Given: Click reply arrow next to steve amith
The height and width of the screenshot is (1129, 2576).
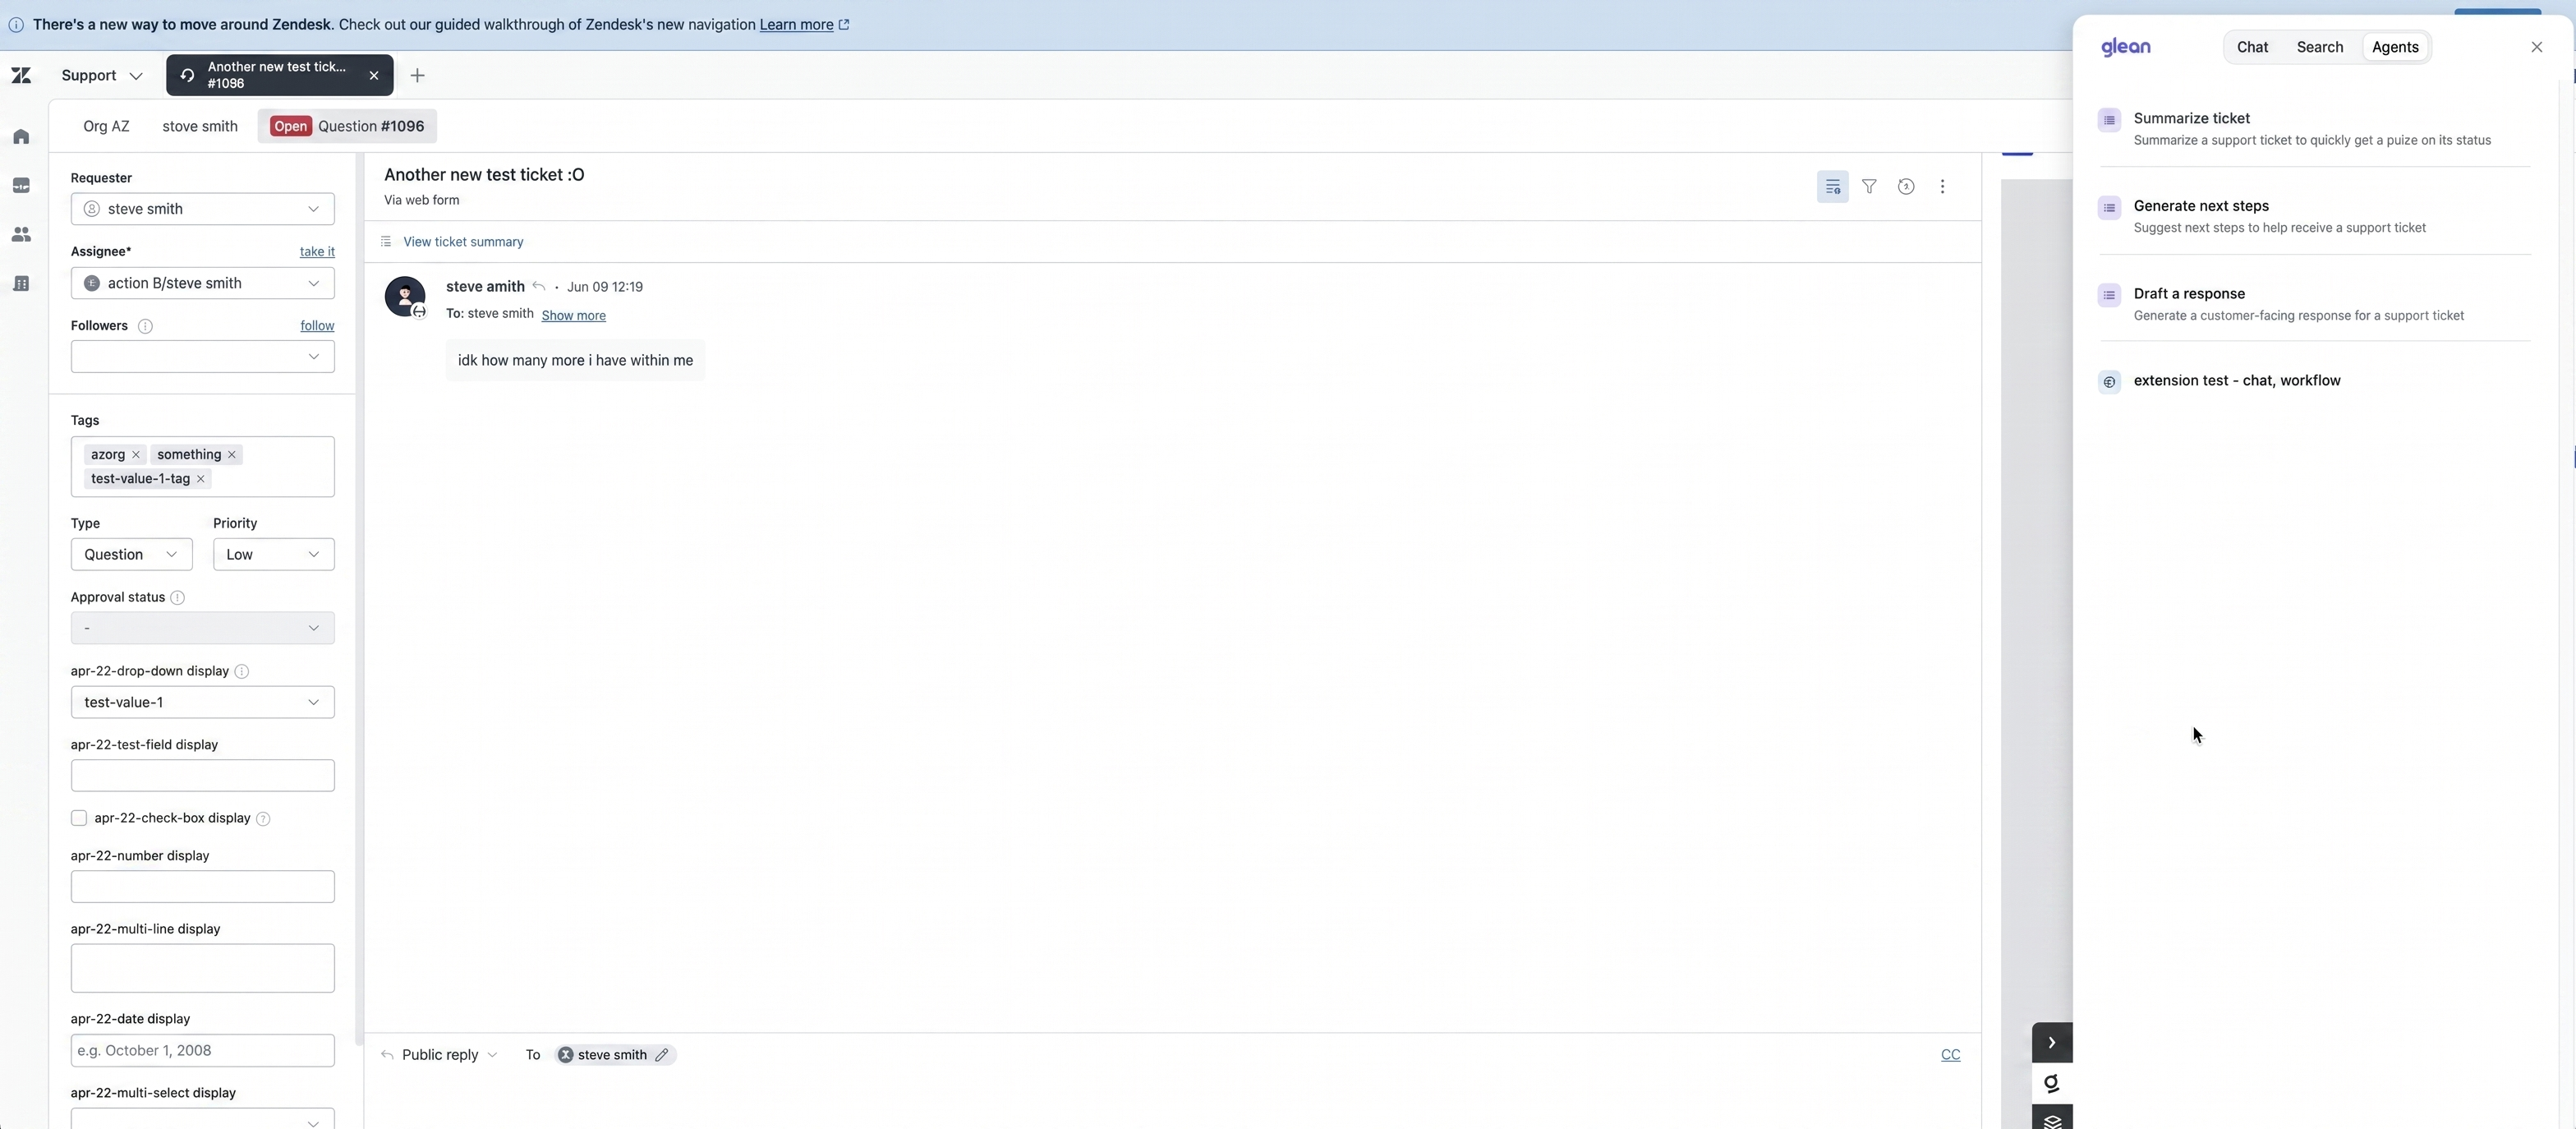Looking at the screenshot, I should click(x=538, y=287).
